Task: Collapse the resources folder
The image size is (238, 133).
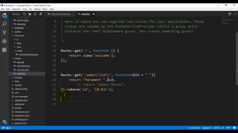Action: pyautogui.click(x=19, y=35)
